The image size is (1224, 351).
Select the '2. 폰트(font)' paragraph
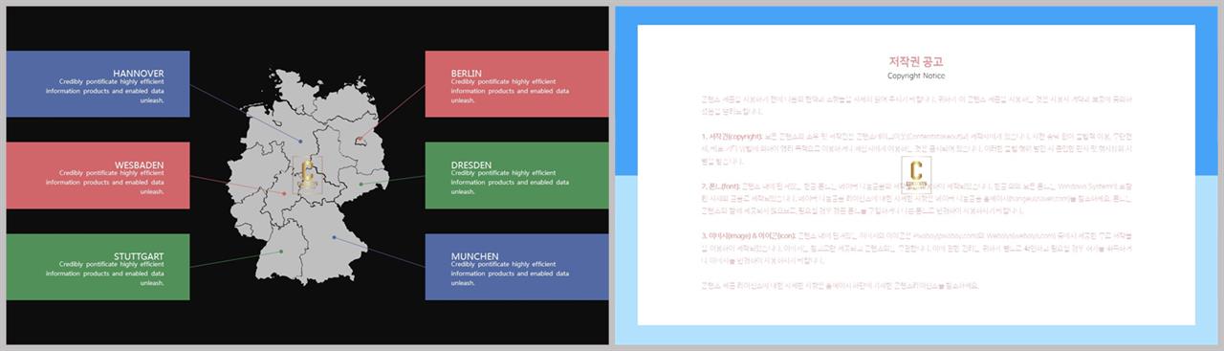(x=916, y=198)
